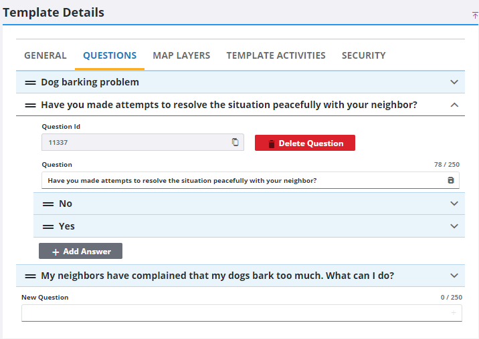Expand the My neighbors have complained question
This screenshot has height=339, width=479.
454,276
